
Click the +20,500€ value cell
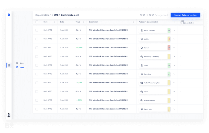click(79, 83)
